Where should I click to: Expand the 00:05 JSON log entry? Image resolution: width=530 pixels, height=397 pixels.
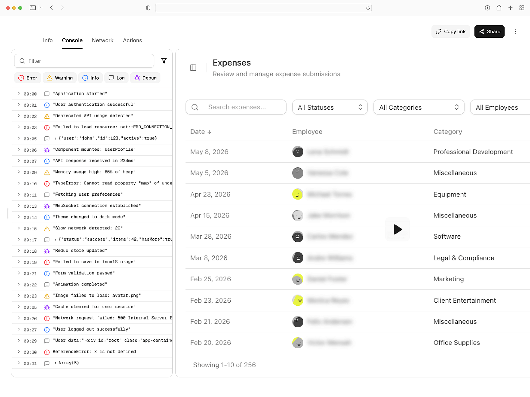pos(19,138)
